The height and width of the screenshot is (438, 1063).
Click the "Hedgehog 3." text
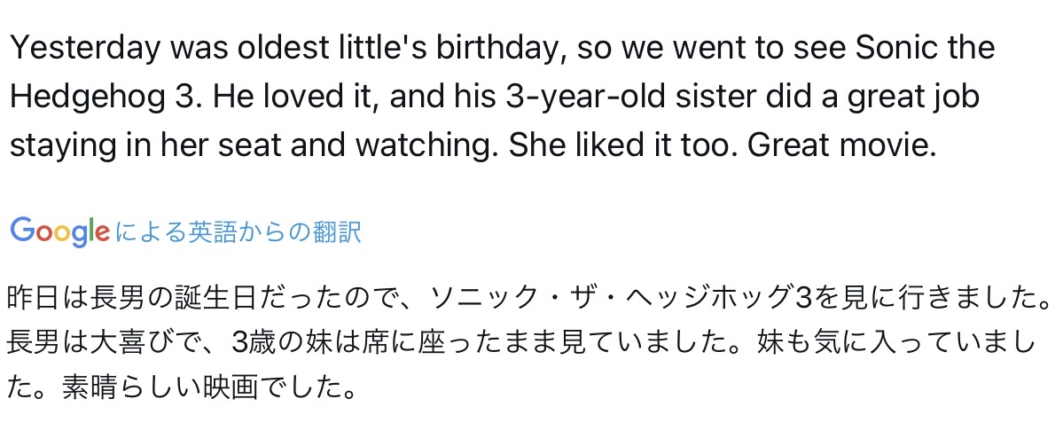coord(96,96)
